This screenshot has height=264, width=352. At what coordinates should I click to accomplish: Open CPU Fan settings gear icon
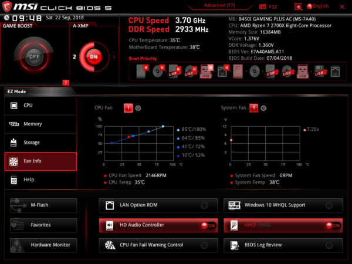138,108
